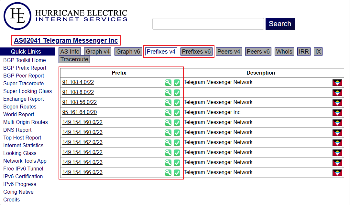
Task: Click the green checkmark for 149.154.160.0/22
Action: click(177, 123)
